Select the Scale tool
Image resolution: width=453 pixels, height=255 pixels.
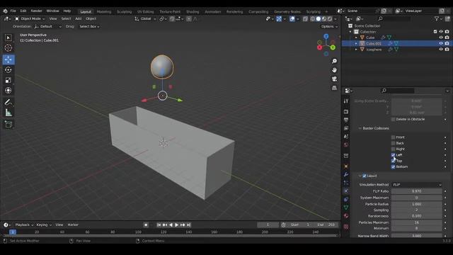click(x=8, y=80)
